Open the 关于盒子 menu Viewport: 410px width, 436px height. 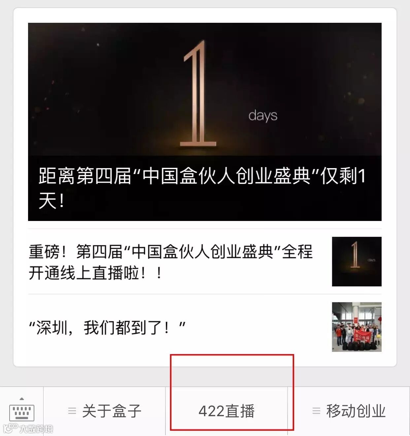pyautogui.click(x=104, y=411)
